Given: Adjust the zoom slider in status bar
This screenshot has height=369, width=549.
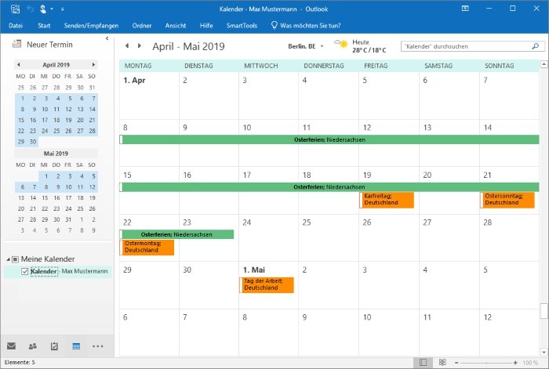Looking at the screenshot, I should [486, 363].
